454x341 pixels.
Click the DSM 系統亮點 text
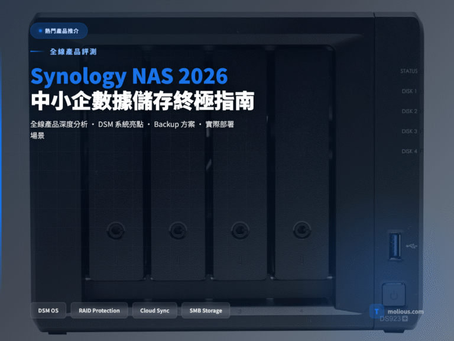(121, 124)
